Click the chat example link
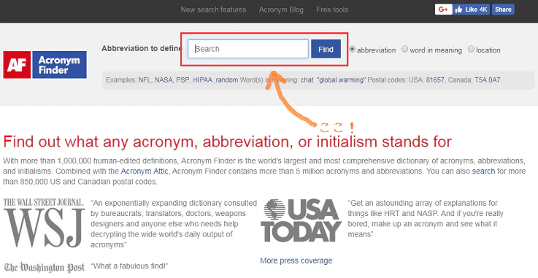Image resolution: width=538 pixels, height=278 pixels. click(307, 80)
